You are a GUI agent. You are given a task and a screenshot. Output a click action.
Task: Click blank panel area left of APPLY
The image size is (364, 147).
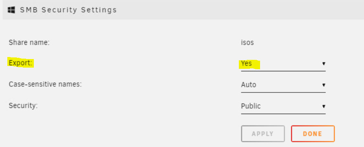coord(121,134)
